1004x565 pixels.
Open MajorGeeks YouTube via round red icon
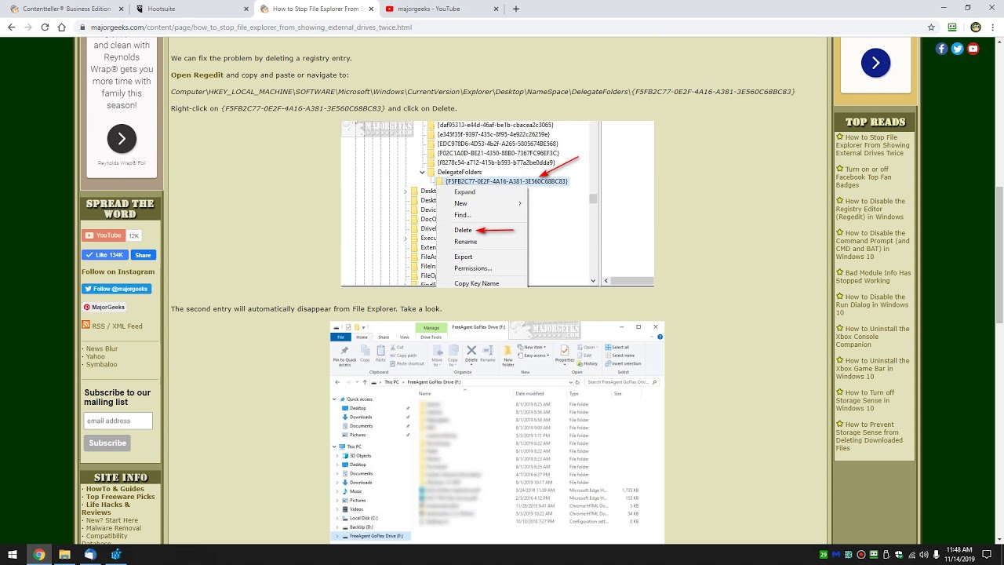coord(973,49)
